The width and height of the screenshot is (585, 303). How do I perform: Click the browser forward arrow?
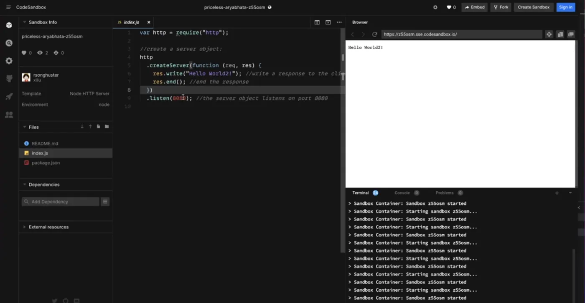click(363, 34)
